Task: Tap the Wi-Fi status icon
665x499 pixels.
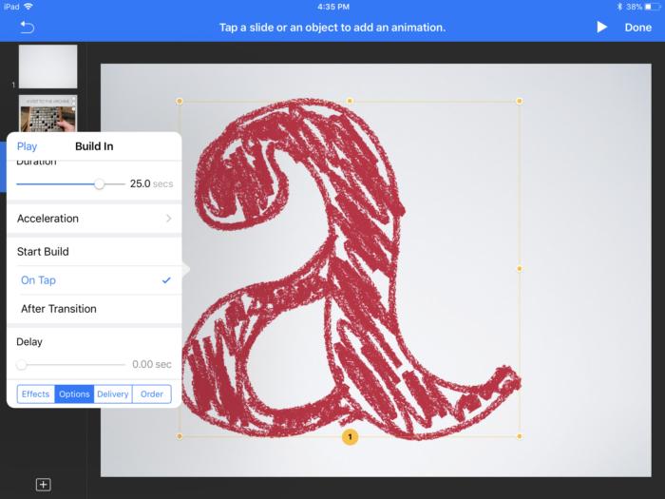Action: tap(28, 7)
